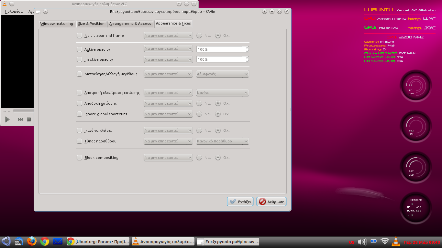Click the VLC cone in system tray

395,242
